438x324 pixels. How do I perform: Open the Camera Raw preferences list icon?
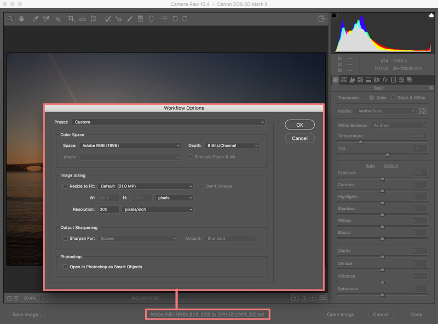click(x=164, y=19)
